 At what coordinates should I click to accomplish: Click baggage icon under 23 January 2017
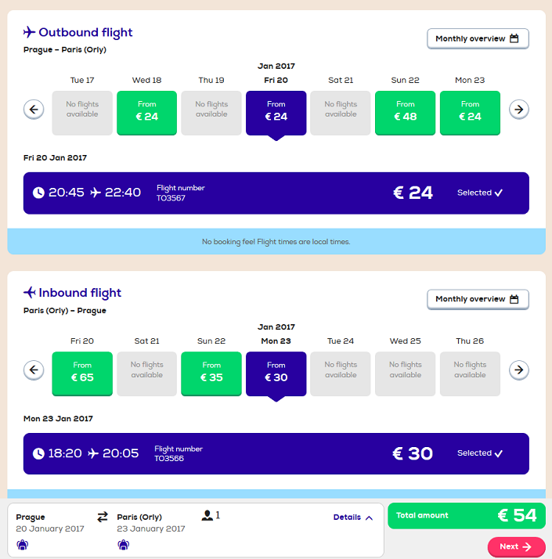point(124,545)
